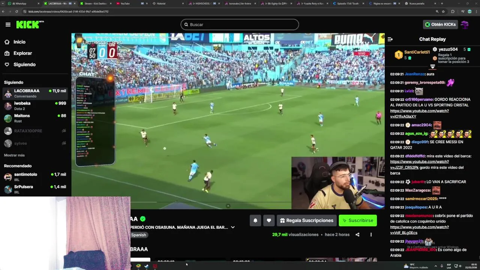
Task: Expand the stream title with the chevron
Action: (x=233, y=227)
